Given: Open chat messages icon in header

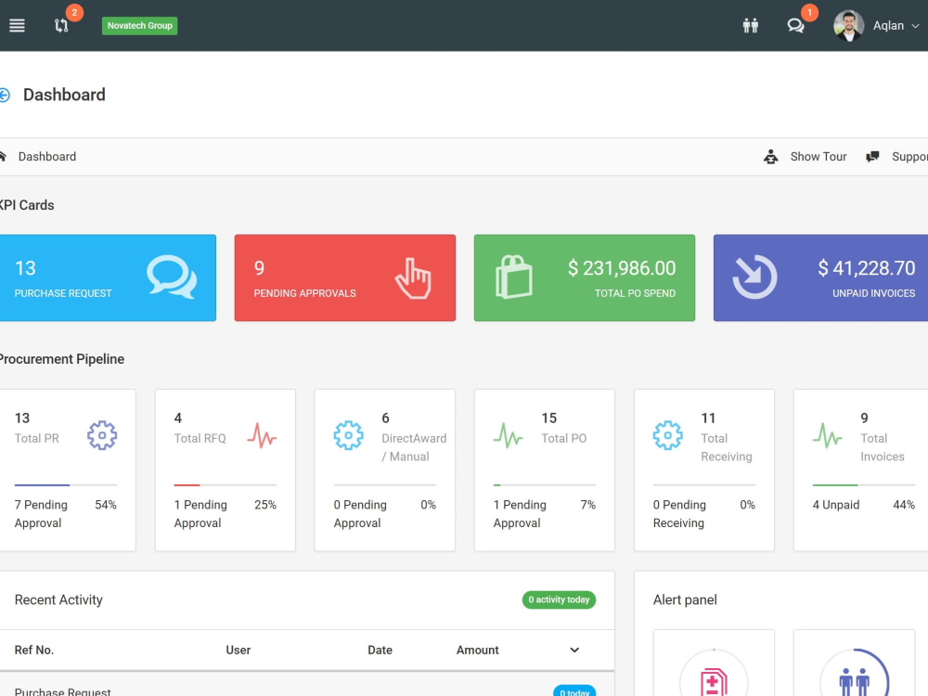Looking at the screenshot, I should pos(795,25).
